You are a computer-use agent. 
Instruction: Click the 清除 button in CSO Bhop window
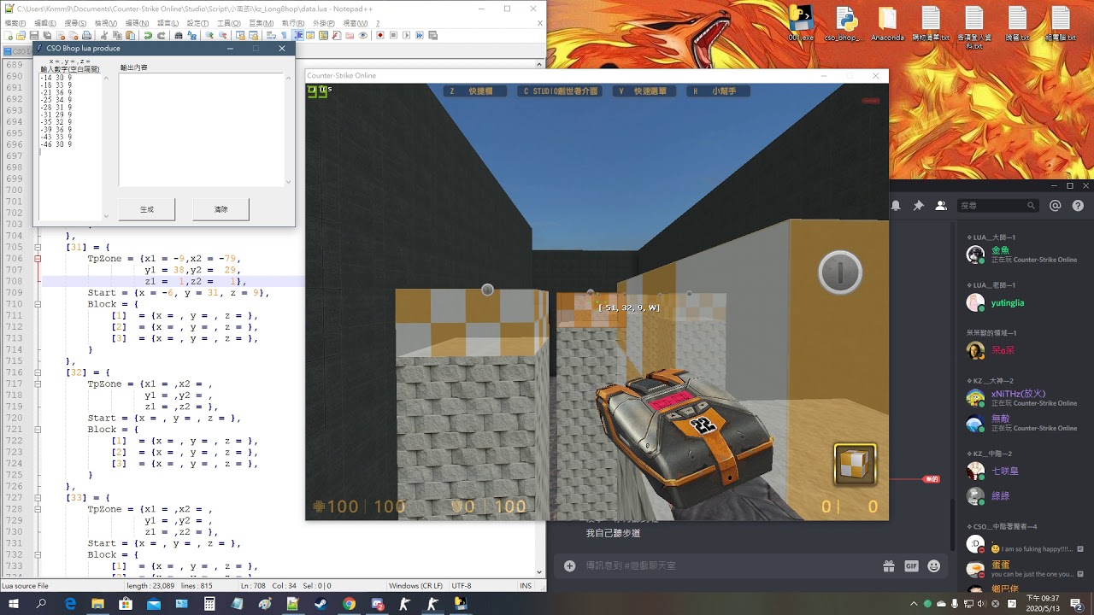click(x=221, y=209)
